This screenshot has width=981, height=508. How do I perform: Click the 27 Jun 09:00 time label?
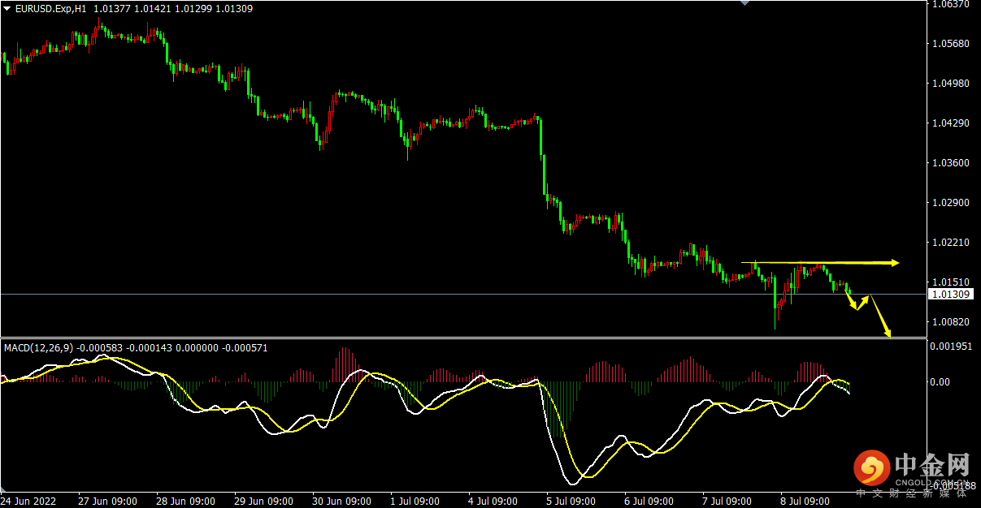point(107,501)
